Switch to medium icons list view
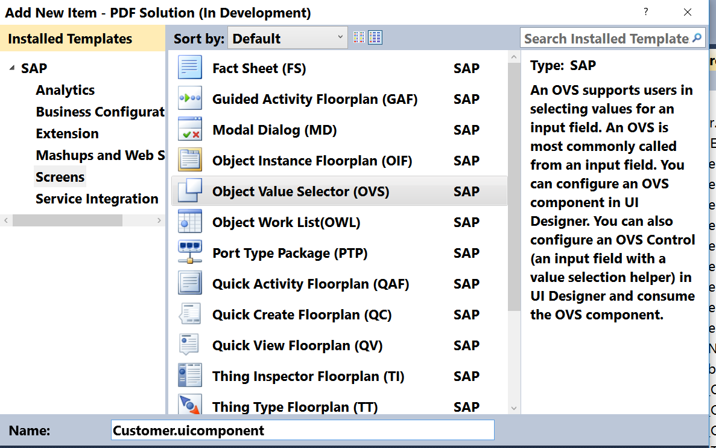Screen dimensions: 716x448 tap(375, 37)
